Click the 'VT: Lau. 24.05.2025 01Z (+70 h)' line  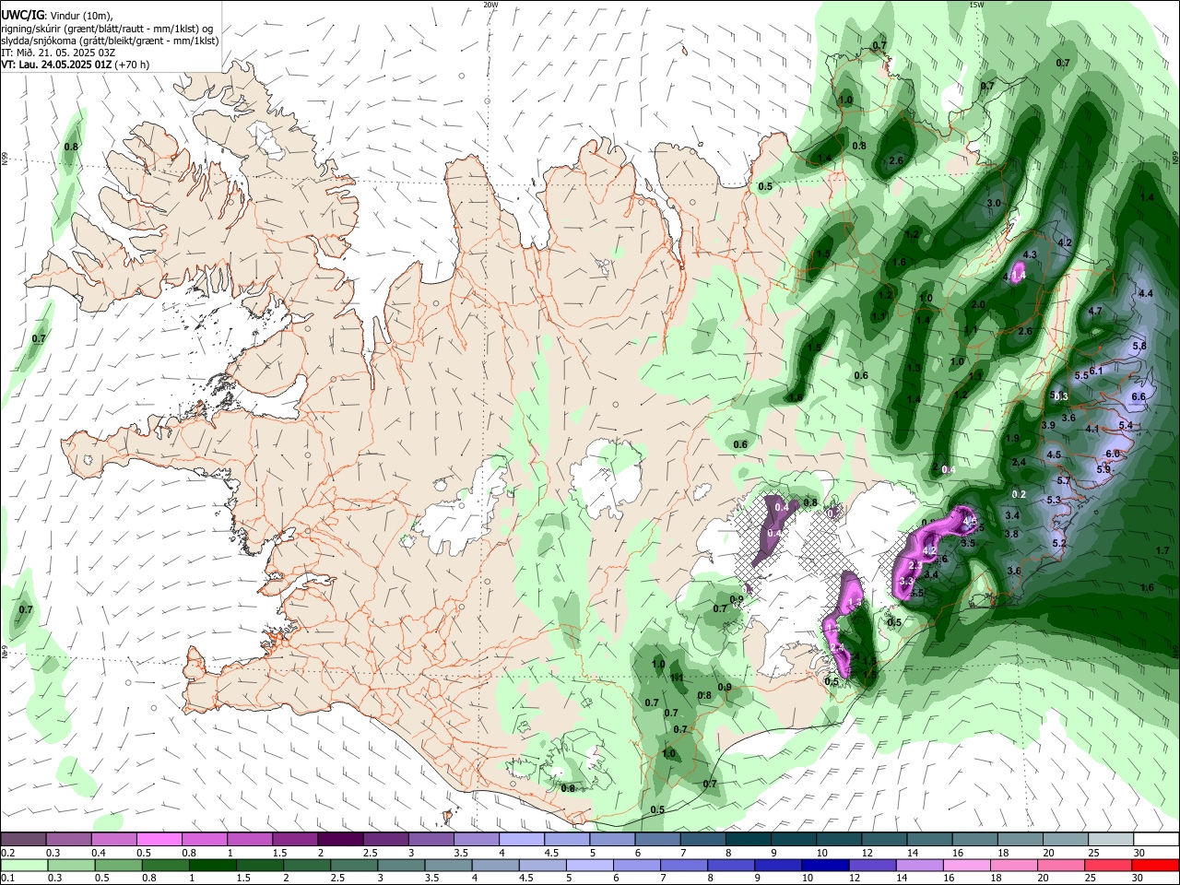76,65
